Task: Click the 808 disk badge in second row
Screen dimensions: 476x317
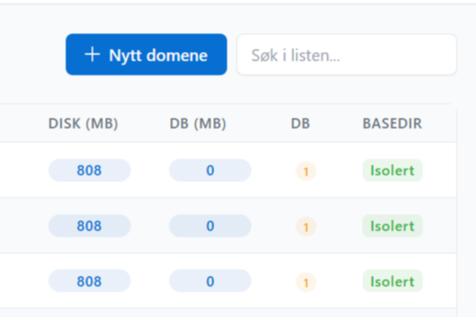Action: click(89, 225)
